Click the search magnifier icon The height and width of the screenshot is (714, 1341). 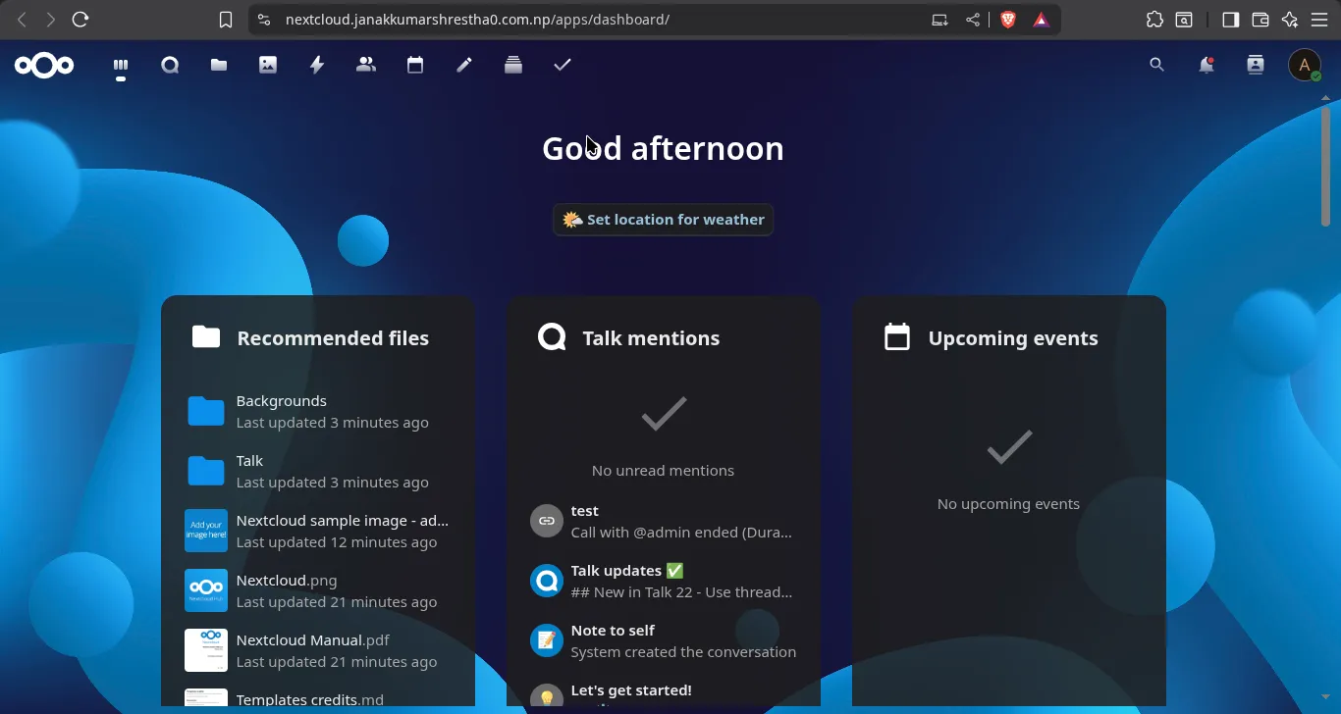tap(1156, 65)
